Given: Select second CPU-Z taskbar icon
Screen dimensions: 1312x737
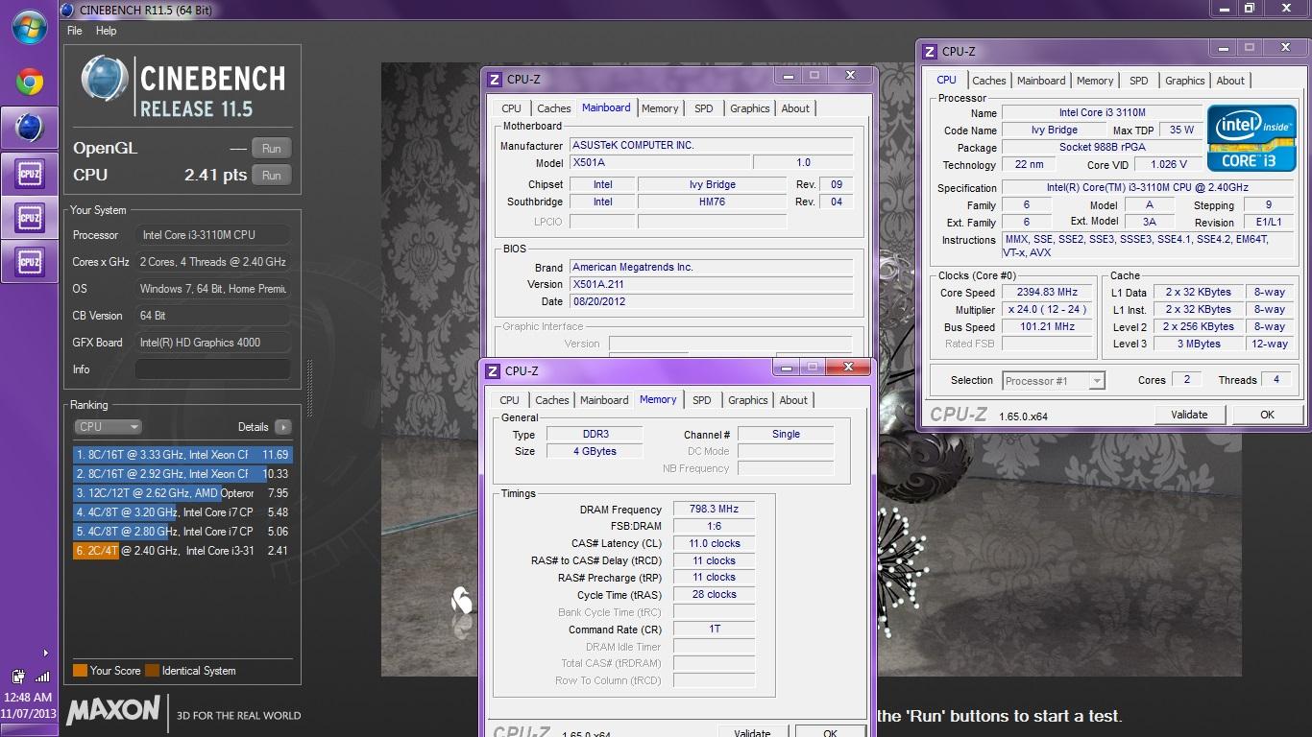Looking at the screenshot, I should [x=29, y=218].
